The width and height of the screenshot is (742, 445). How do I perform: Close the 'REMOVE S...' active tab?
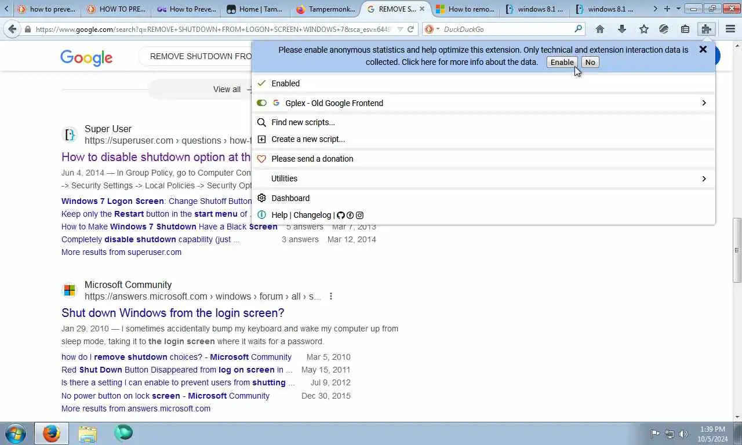pos(422,9)
